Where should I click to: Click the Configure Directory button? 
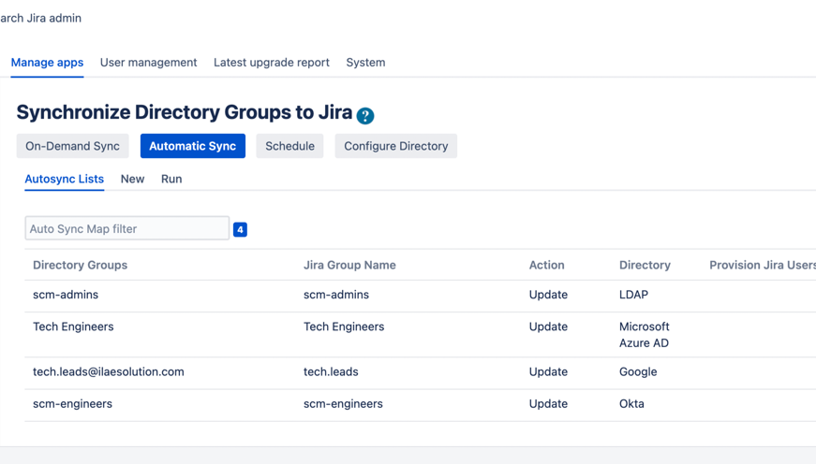(x=395, y=146)
